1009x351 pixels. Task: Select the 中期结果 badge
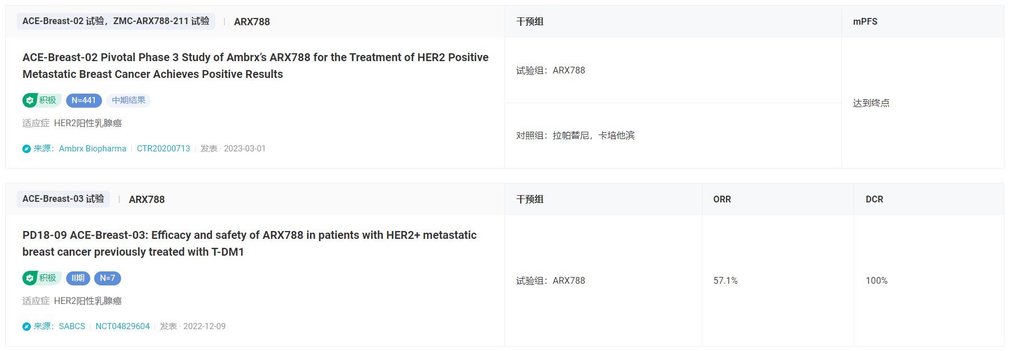128,100
